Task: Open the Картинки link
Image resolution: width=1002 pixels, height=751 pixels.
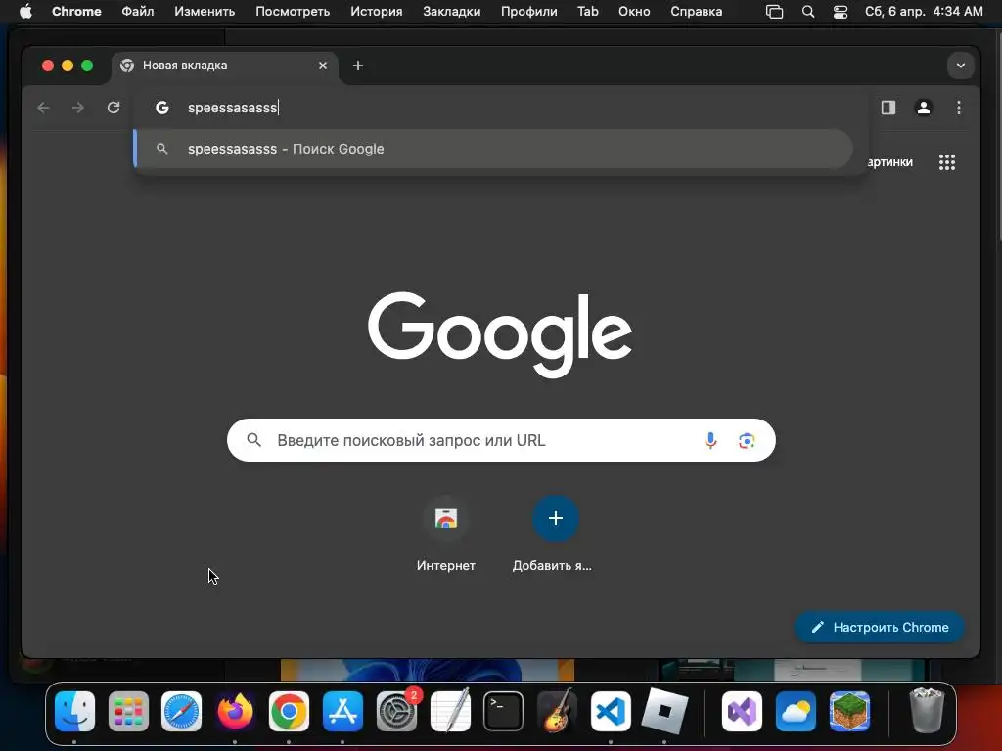Action: pyautogui.click(x=889, y=162)
